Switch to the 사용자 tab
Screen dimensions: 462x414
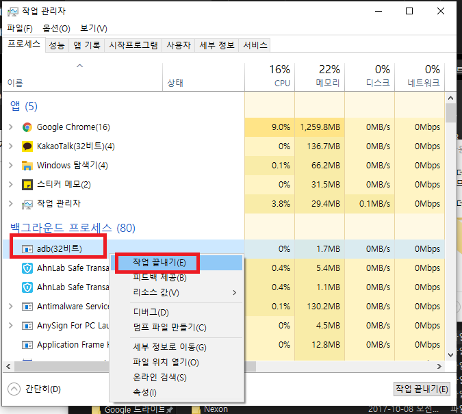(179, 45)
